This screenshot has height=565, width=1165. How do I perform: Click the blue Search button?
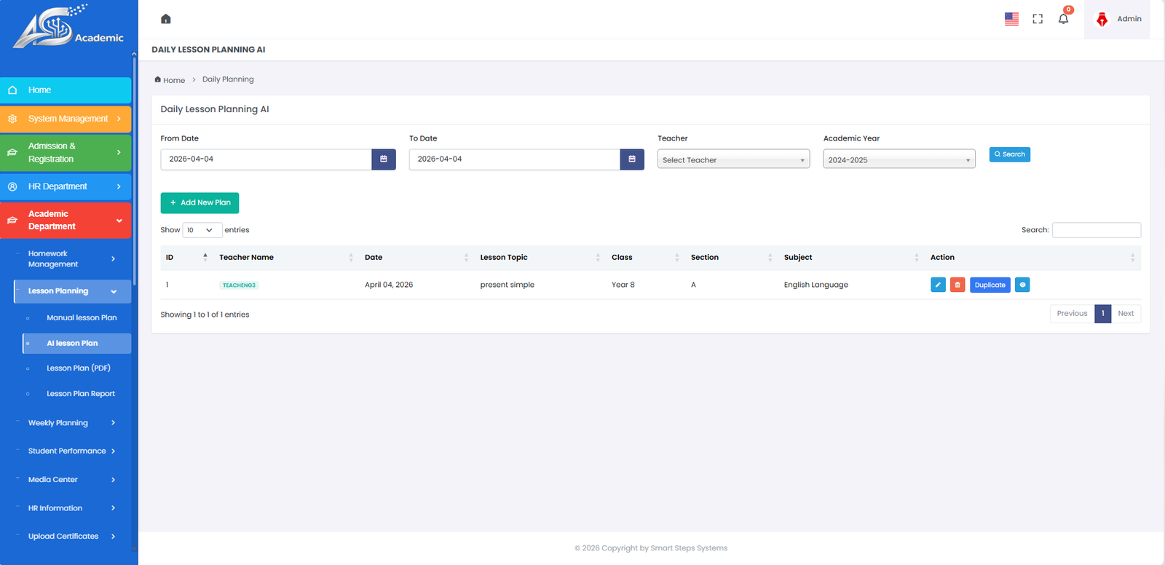(1009, 154)
